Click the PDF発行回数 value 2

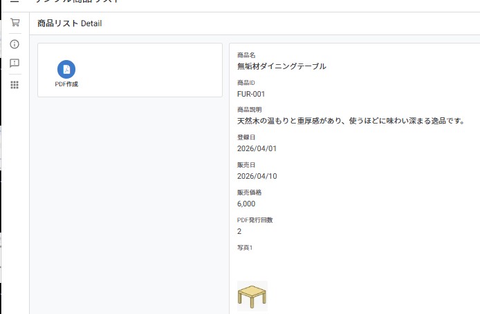click(x=239, y=231)
